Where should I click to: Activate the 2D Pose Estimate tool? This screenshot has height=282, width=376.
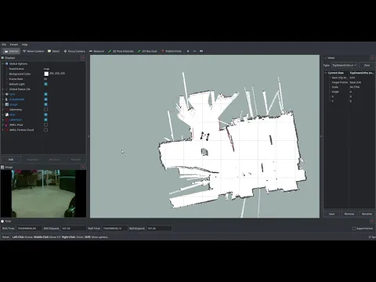point(121,51)
